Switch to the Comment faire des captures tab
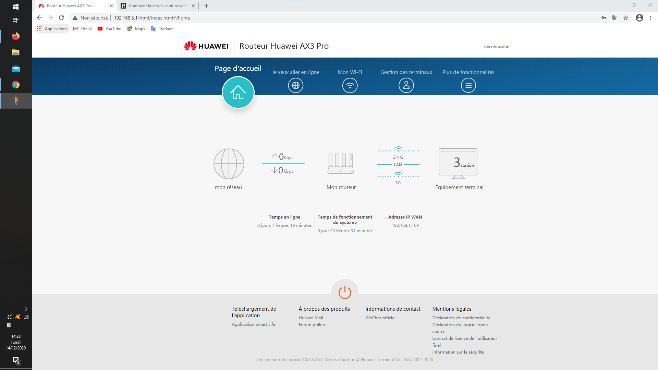 [158, 6]
